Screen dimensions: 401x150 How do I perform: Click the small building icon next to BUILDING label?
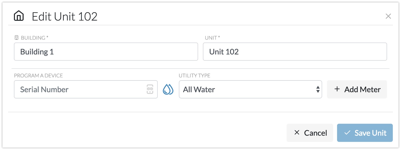coord(17,38)
